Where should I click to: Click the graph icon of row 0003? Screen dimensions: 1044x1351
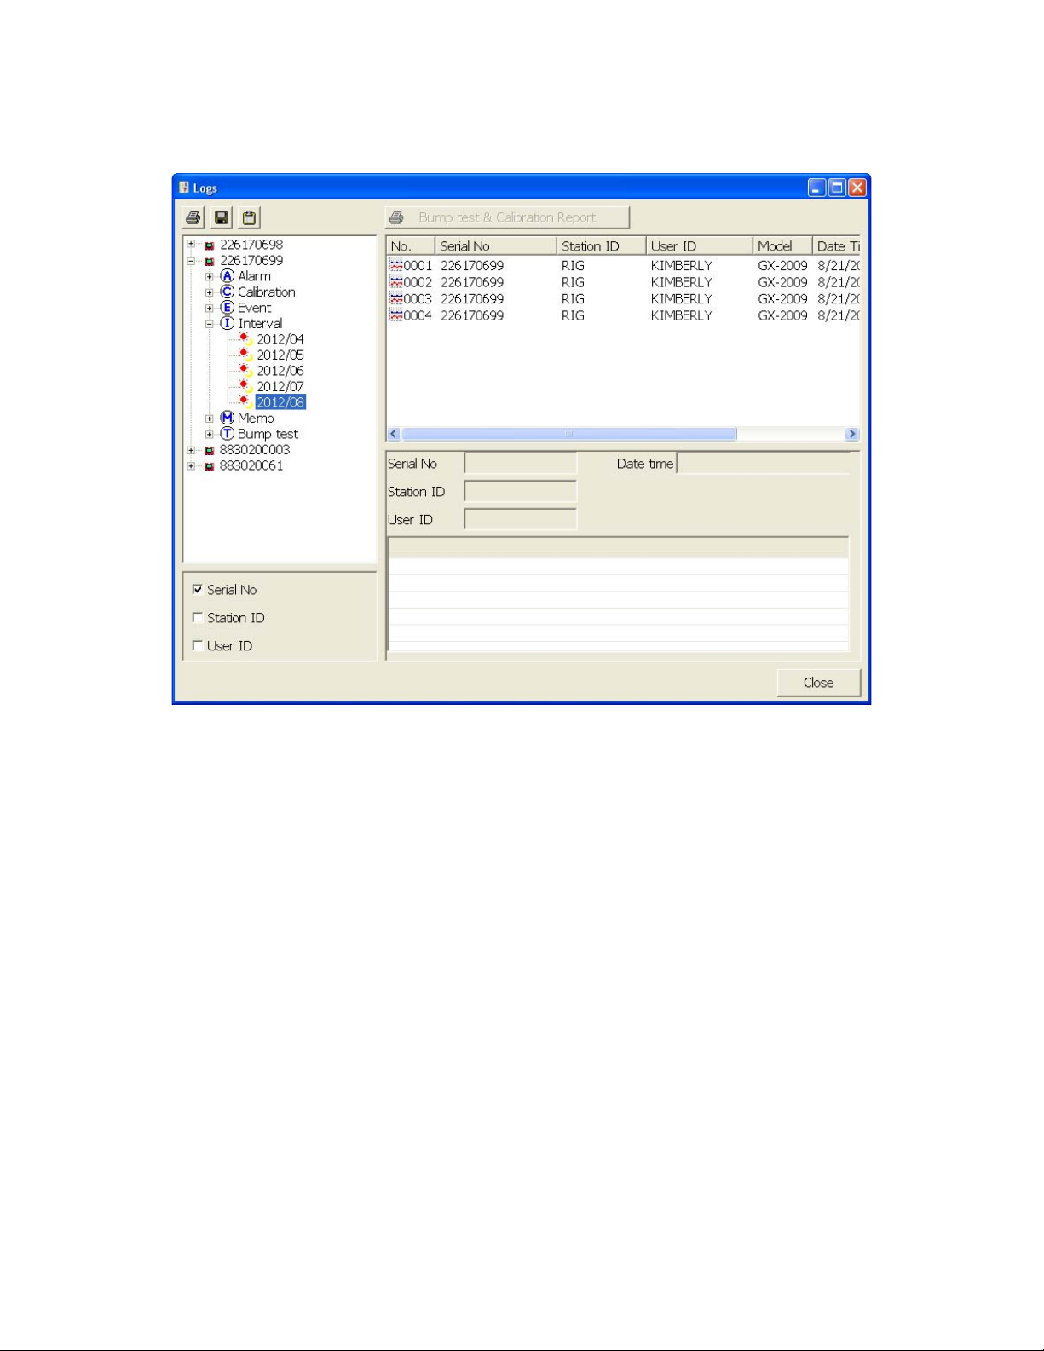pos(396,298)
